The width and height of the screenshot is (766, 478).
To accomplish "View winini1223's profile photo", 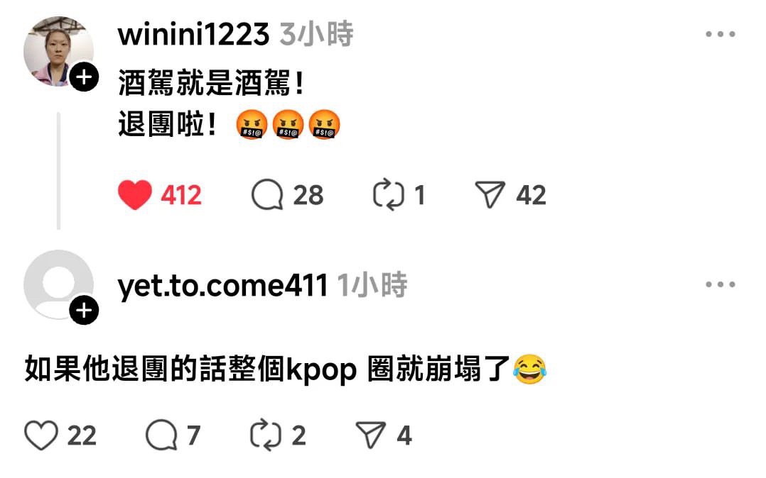I will point(58,51).
